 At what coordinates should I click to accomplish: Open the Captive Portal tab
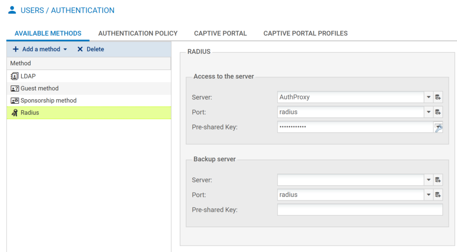tap(220, 34)
